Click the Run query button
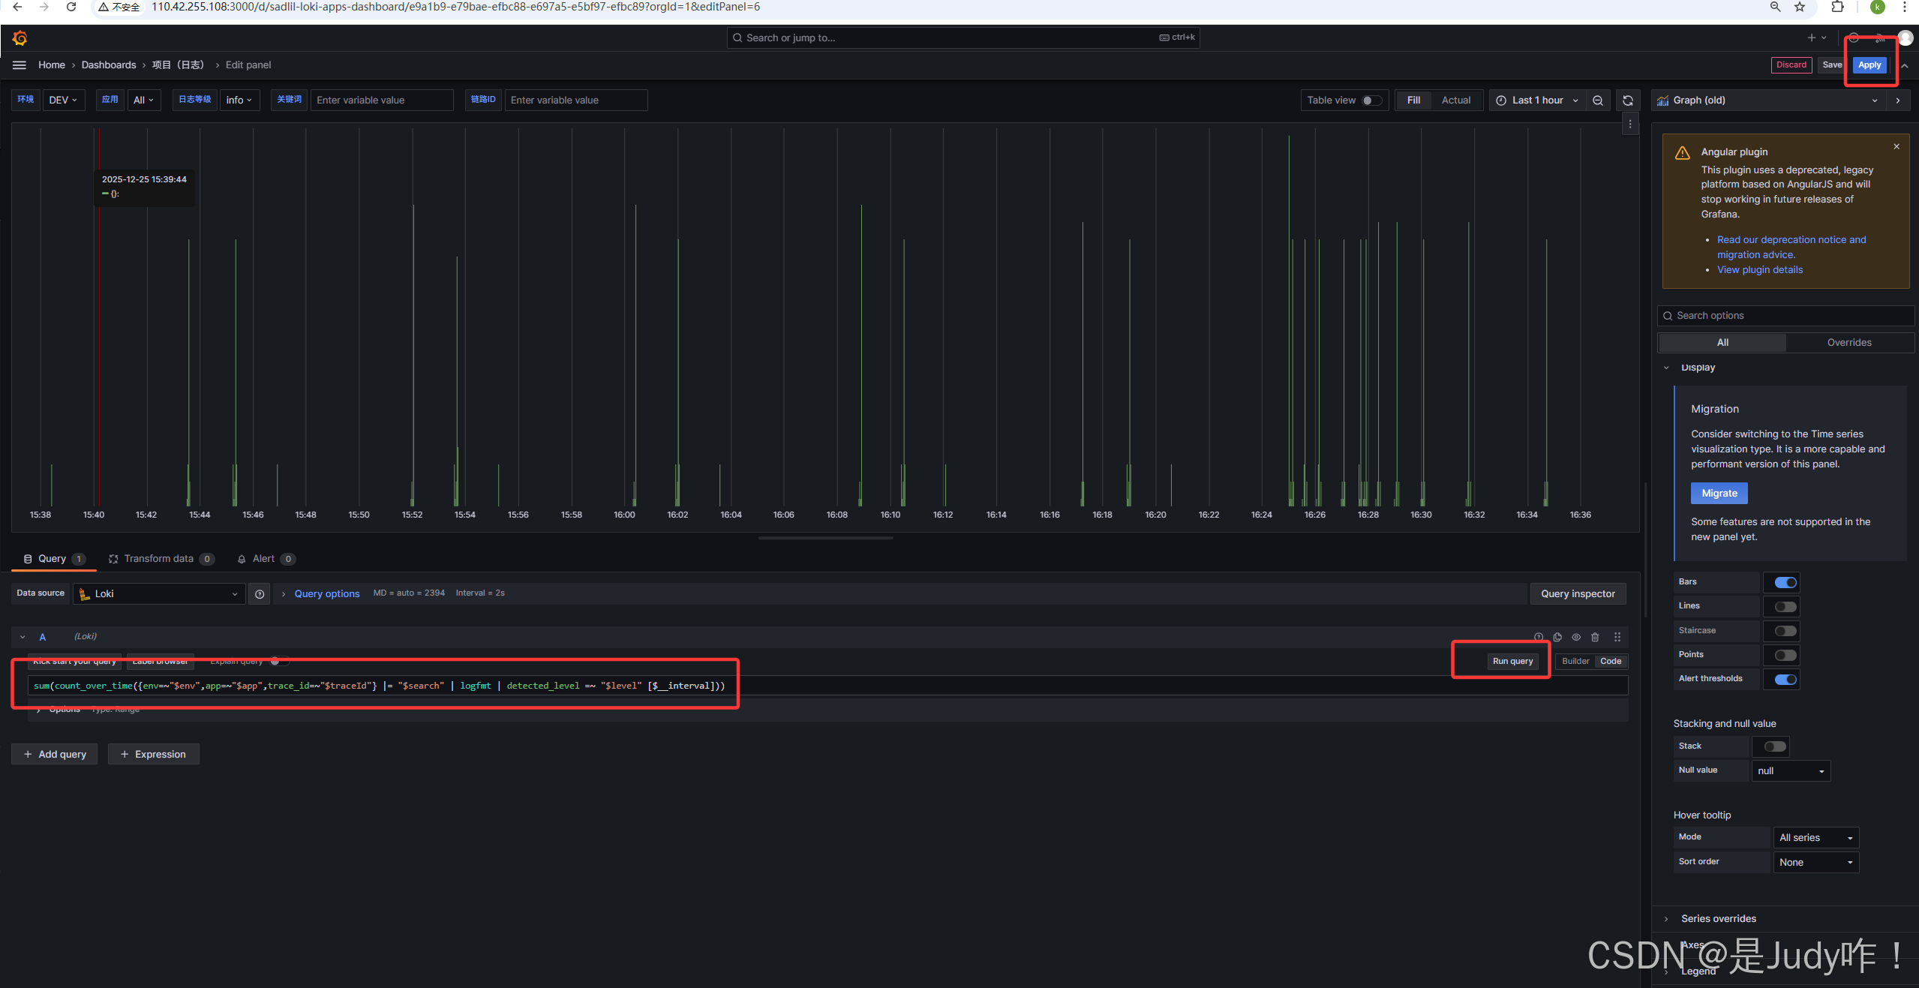Screen dimensions: 1919x988 pyautogui.click(x=1512, y=662)
